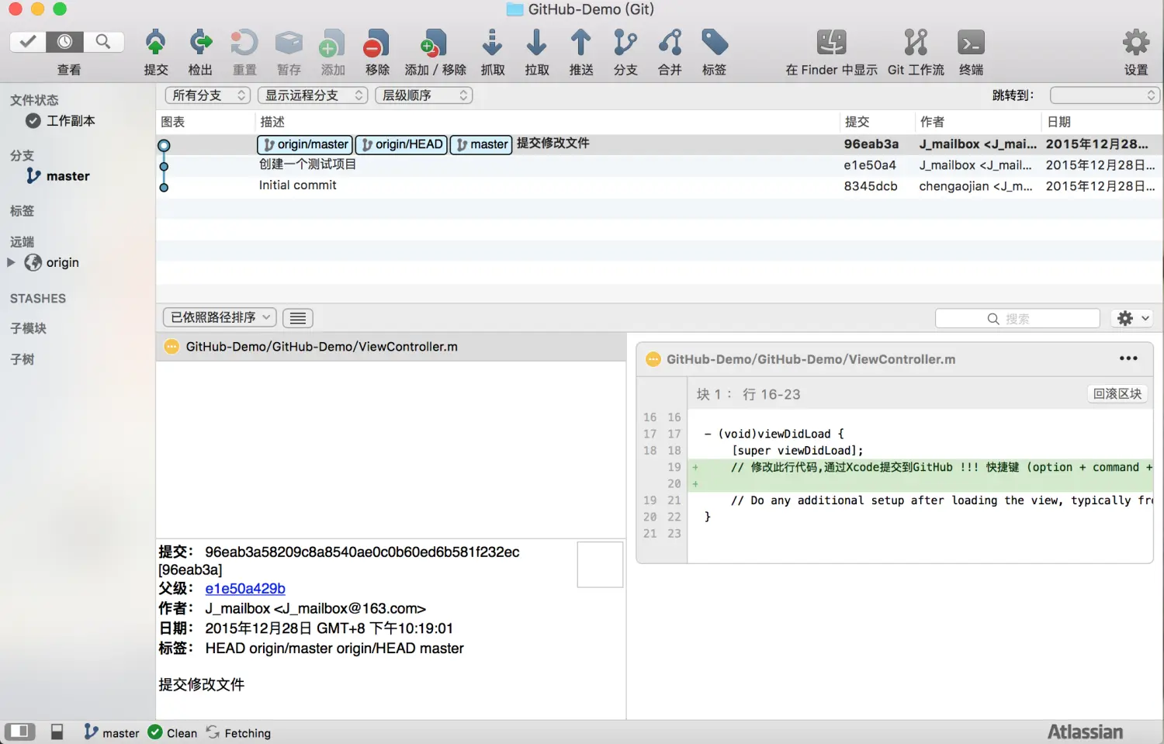Click the 回滚区块 (Reverse hunk) button

pyautogui.click(x=1117, y=393)
